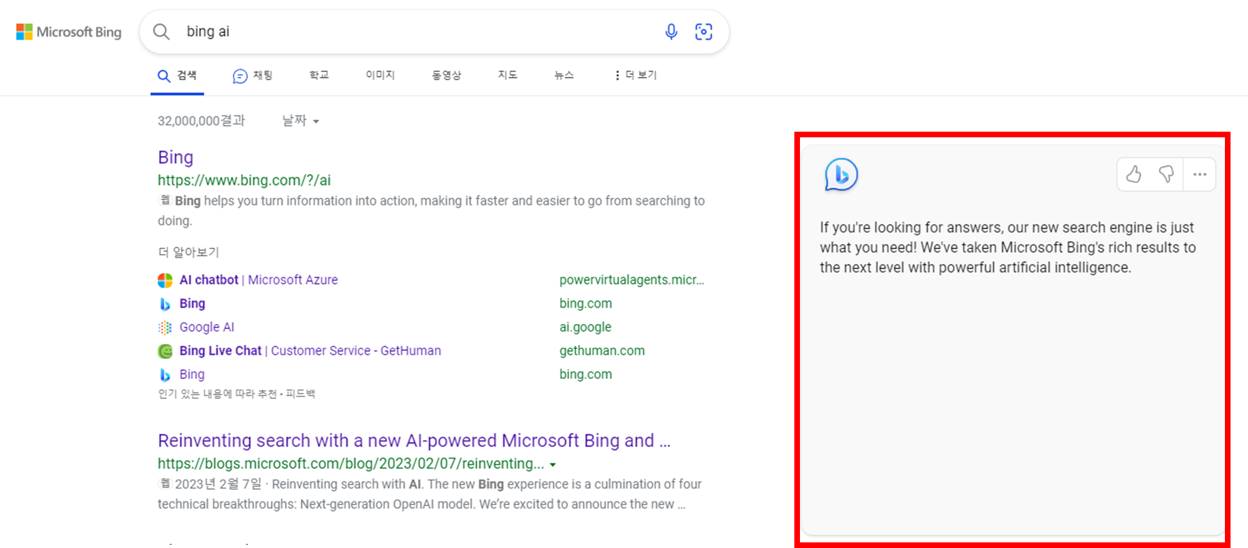Click the GetHuman favicon icon
1248x548 pixels.
pos(165,351)
